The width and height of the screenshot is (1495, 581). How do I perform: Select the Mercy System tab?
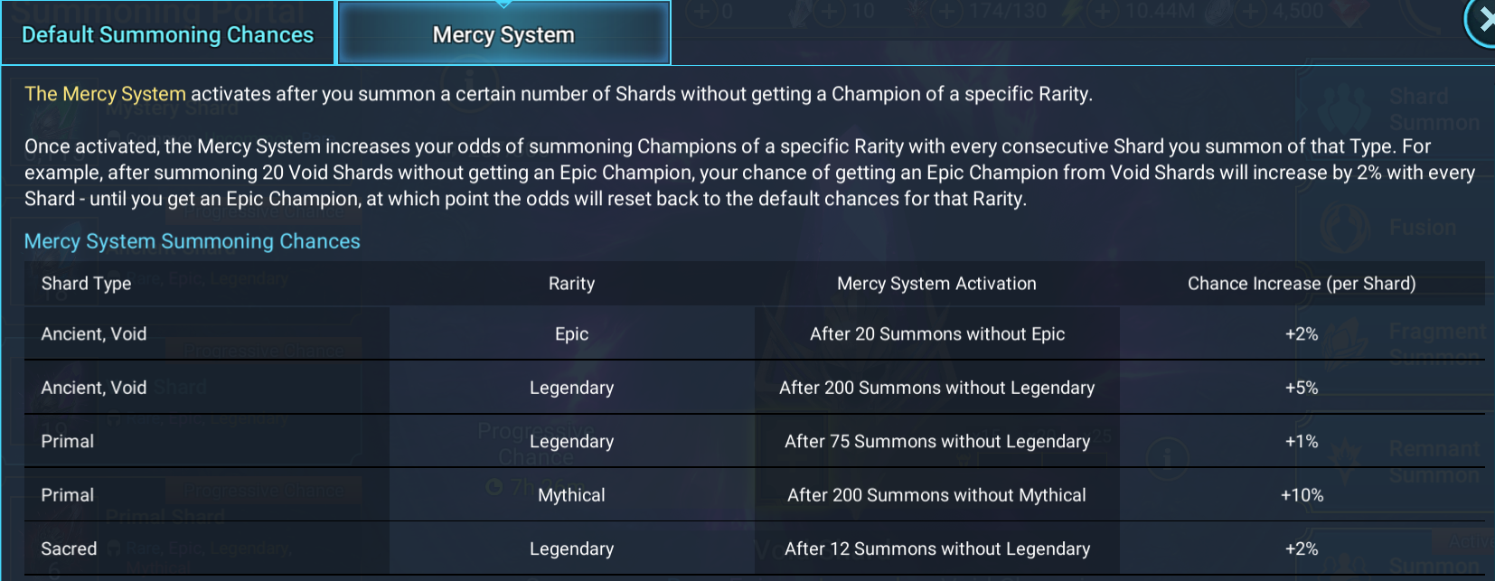[503, 34]
